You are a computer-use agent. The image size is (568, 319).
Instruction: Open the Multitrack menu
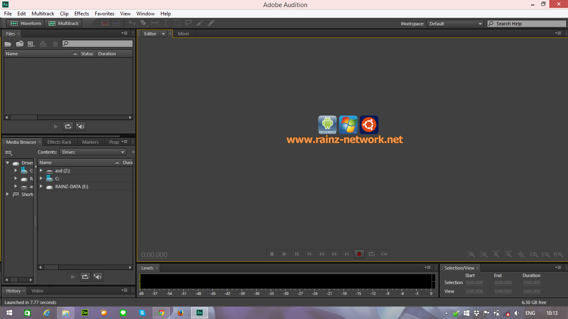click(x=43, y=14)
